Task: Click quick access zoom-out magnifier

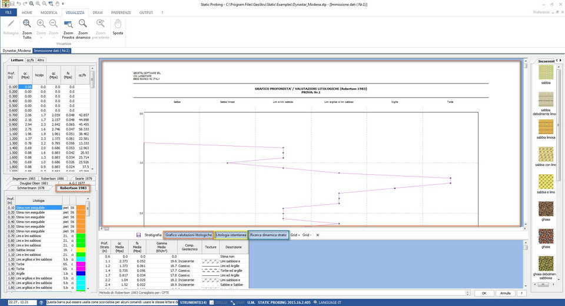Action: 44,4
